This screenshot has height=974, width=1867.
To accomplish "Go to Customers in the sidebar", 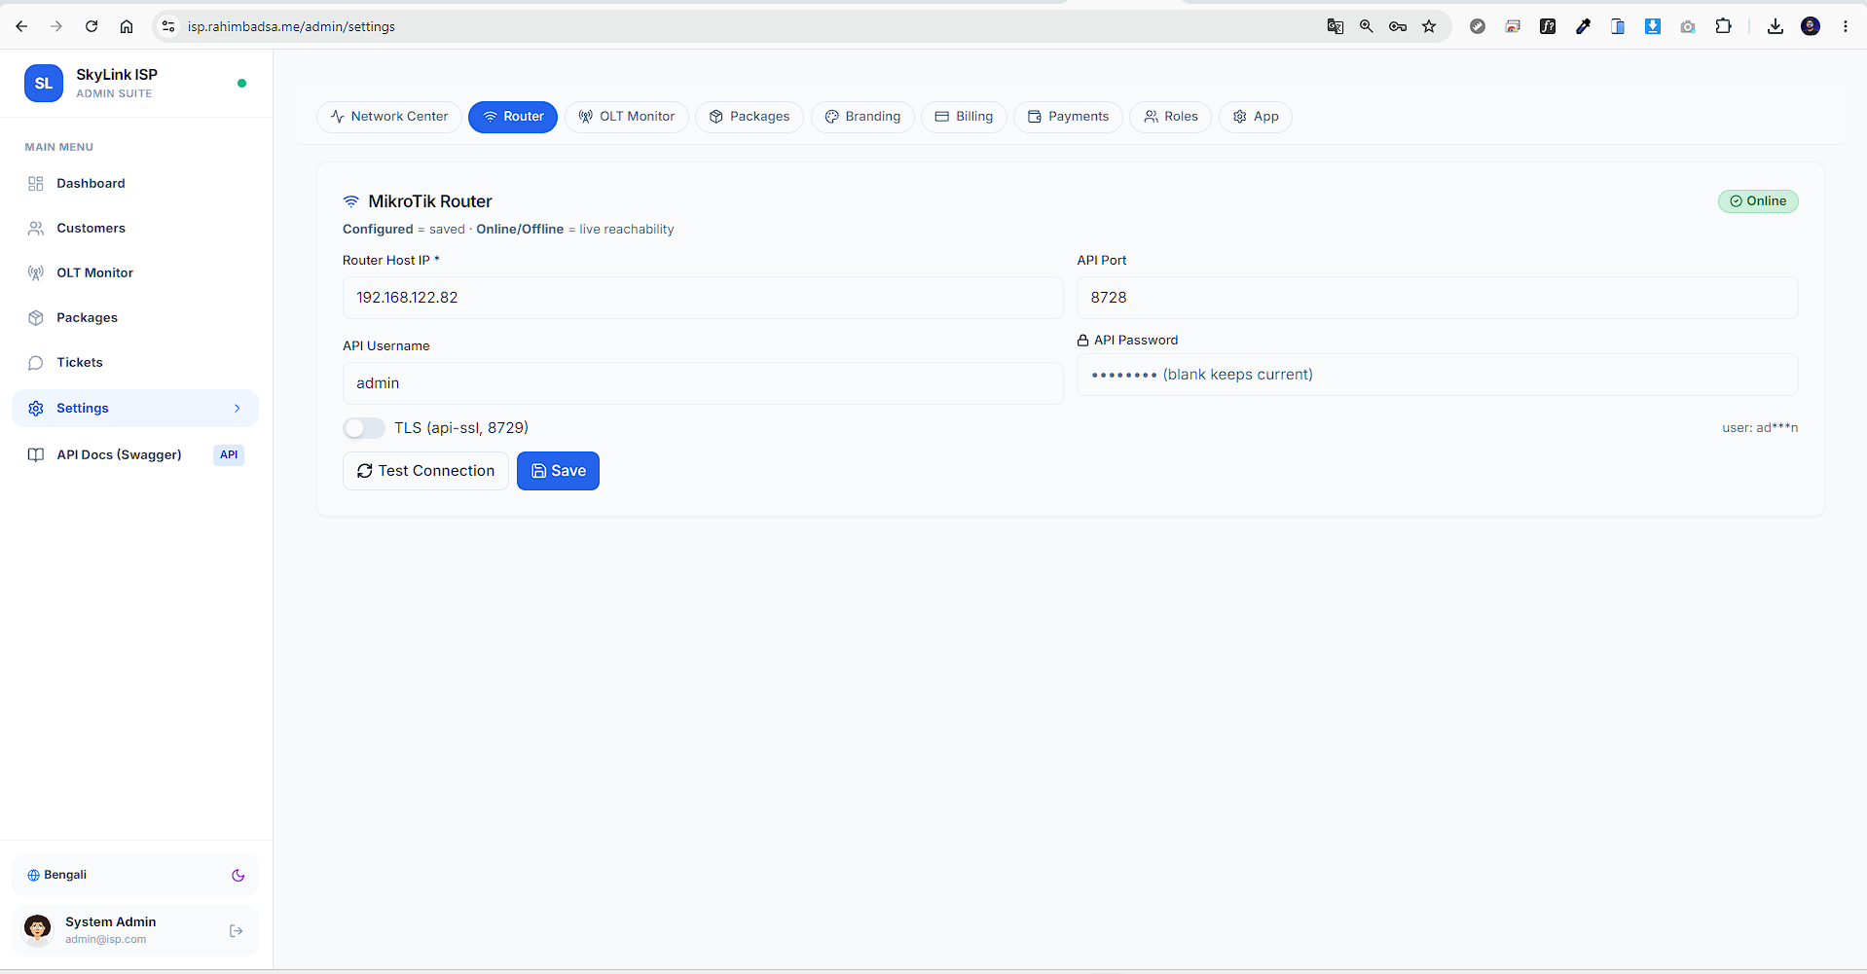I will [x=135, y=229].
